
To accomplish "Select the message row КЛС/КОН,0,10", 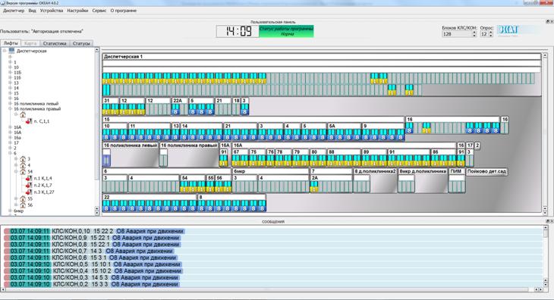I will [x=273, y=231].
